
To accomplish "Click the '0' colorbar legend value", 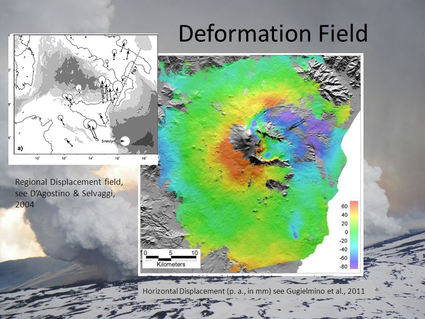I will [346, 232].
